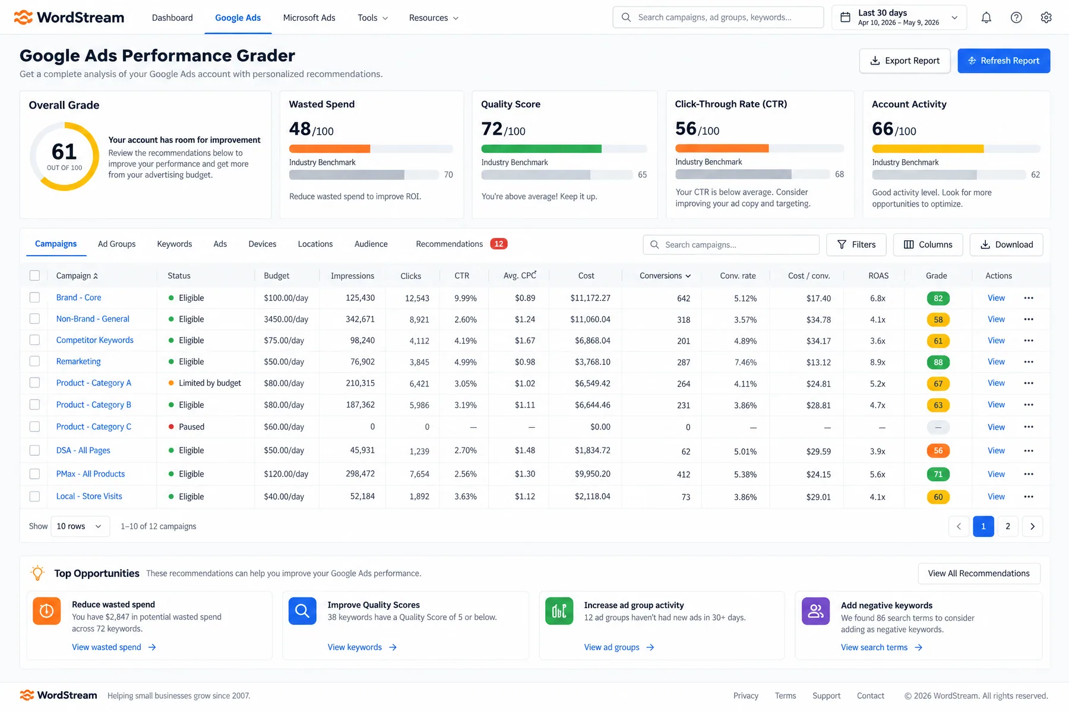
Task: Check the Local - Store Visits checkbox
Action: [34, 497]
